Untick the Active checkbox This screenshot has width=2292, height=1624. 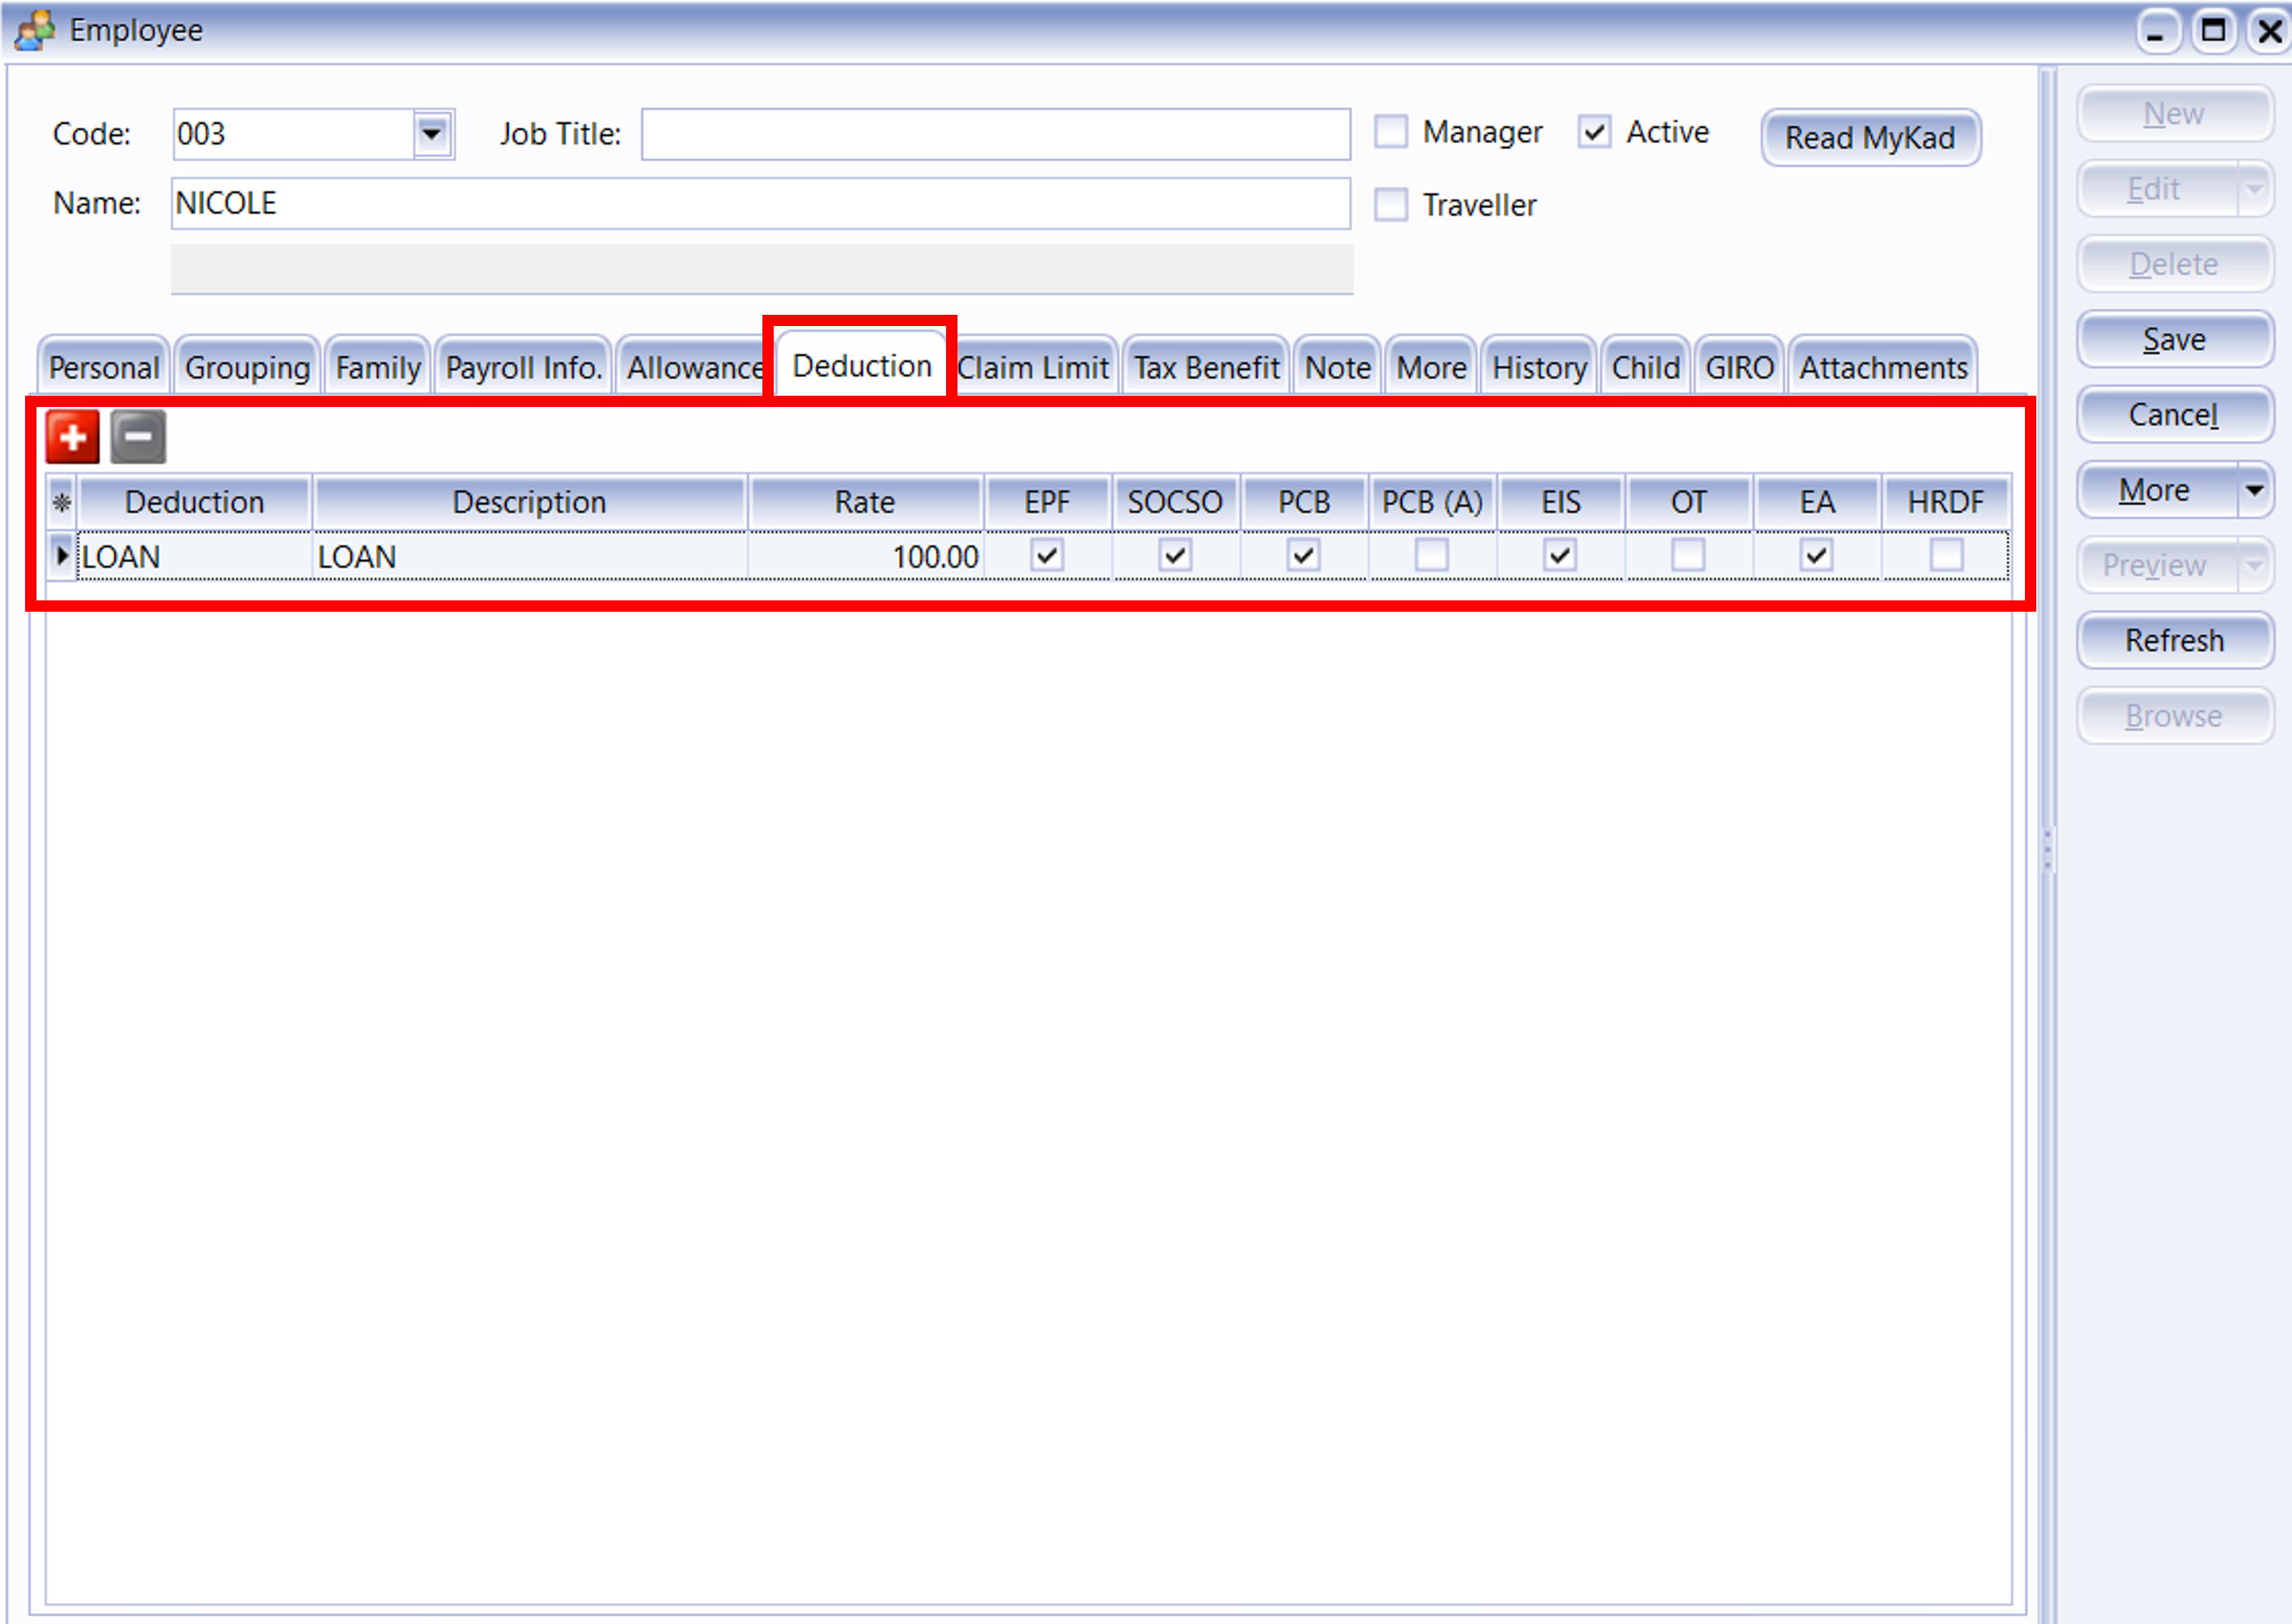(x=1594, y=132)
